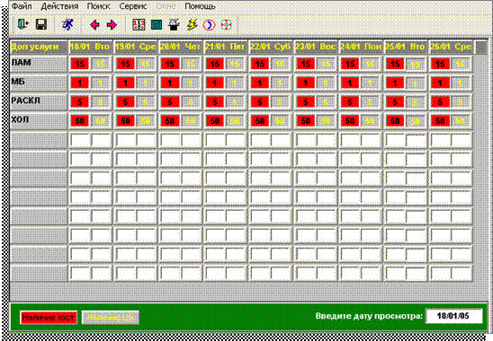This screenshot has width=493, height=341.
Task: Click the МБ service row label
Action: [x=39, y=83]
